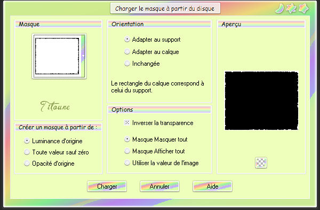
Task: Open Aide help button
Action: [212, 186]
